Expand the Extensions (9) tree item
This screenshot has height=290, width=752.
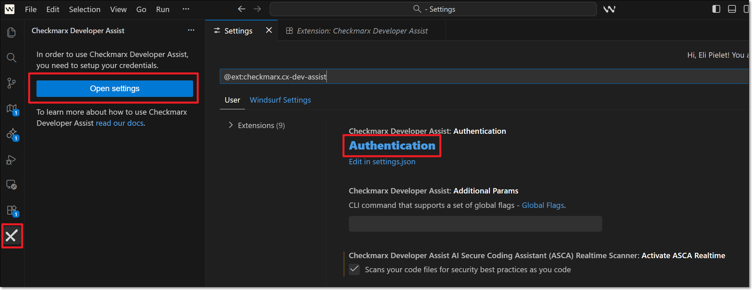[x=231, y=125]
